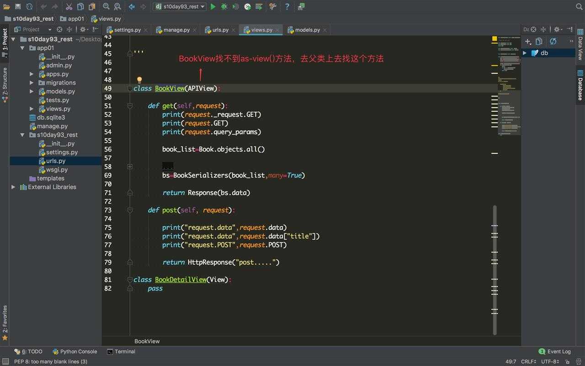Open Help with the question mark icon

287,6
